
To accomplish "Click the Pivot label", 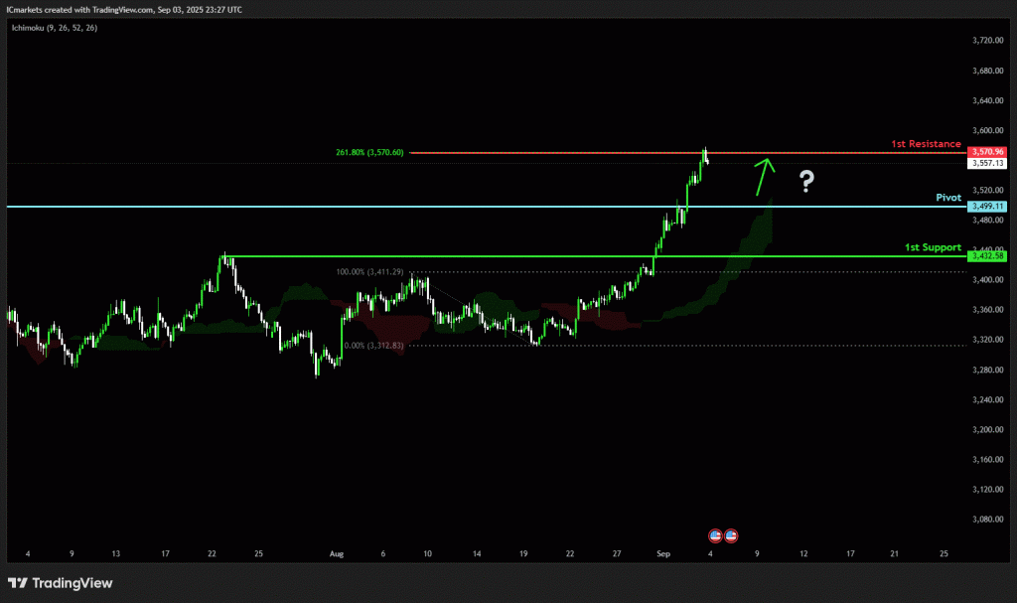I will (x=948, y=198).
